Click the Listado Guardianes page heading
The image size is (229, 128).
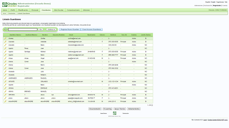[x=12, y=19]
